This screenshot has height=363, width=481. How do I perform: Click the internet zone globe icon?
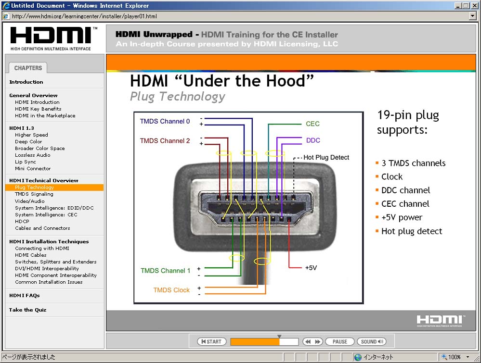(x=358, y=357)
